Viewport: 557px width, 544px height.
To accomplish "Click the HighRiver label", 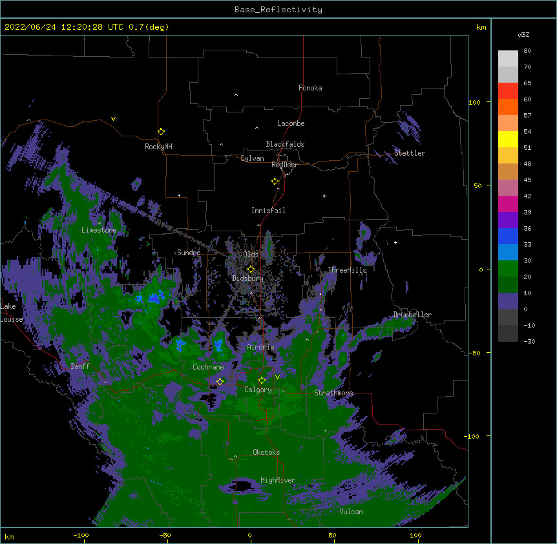I will pyautogui.click(x=278, y=480).
